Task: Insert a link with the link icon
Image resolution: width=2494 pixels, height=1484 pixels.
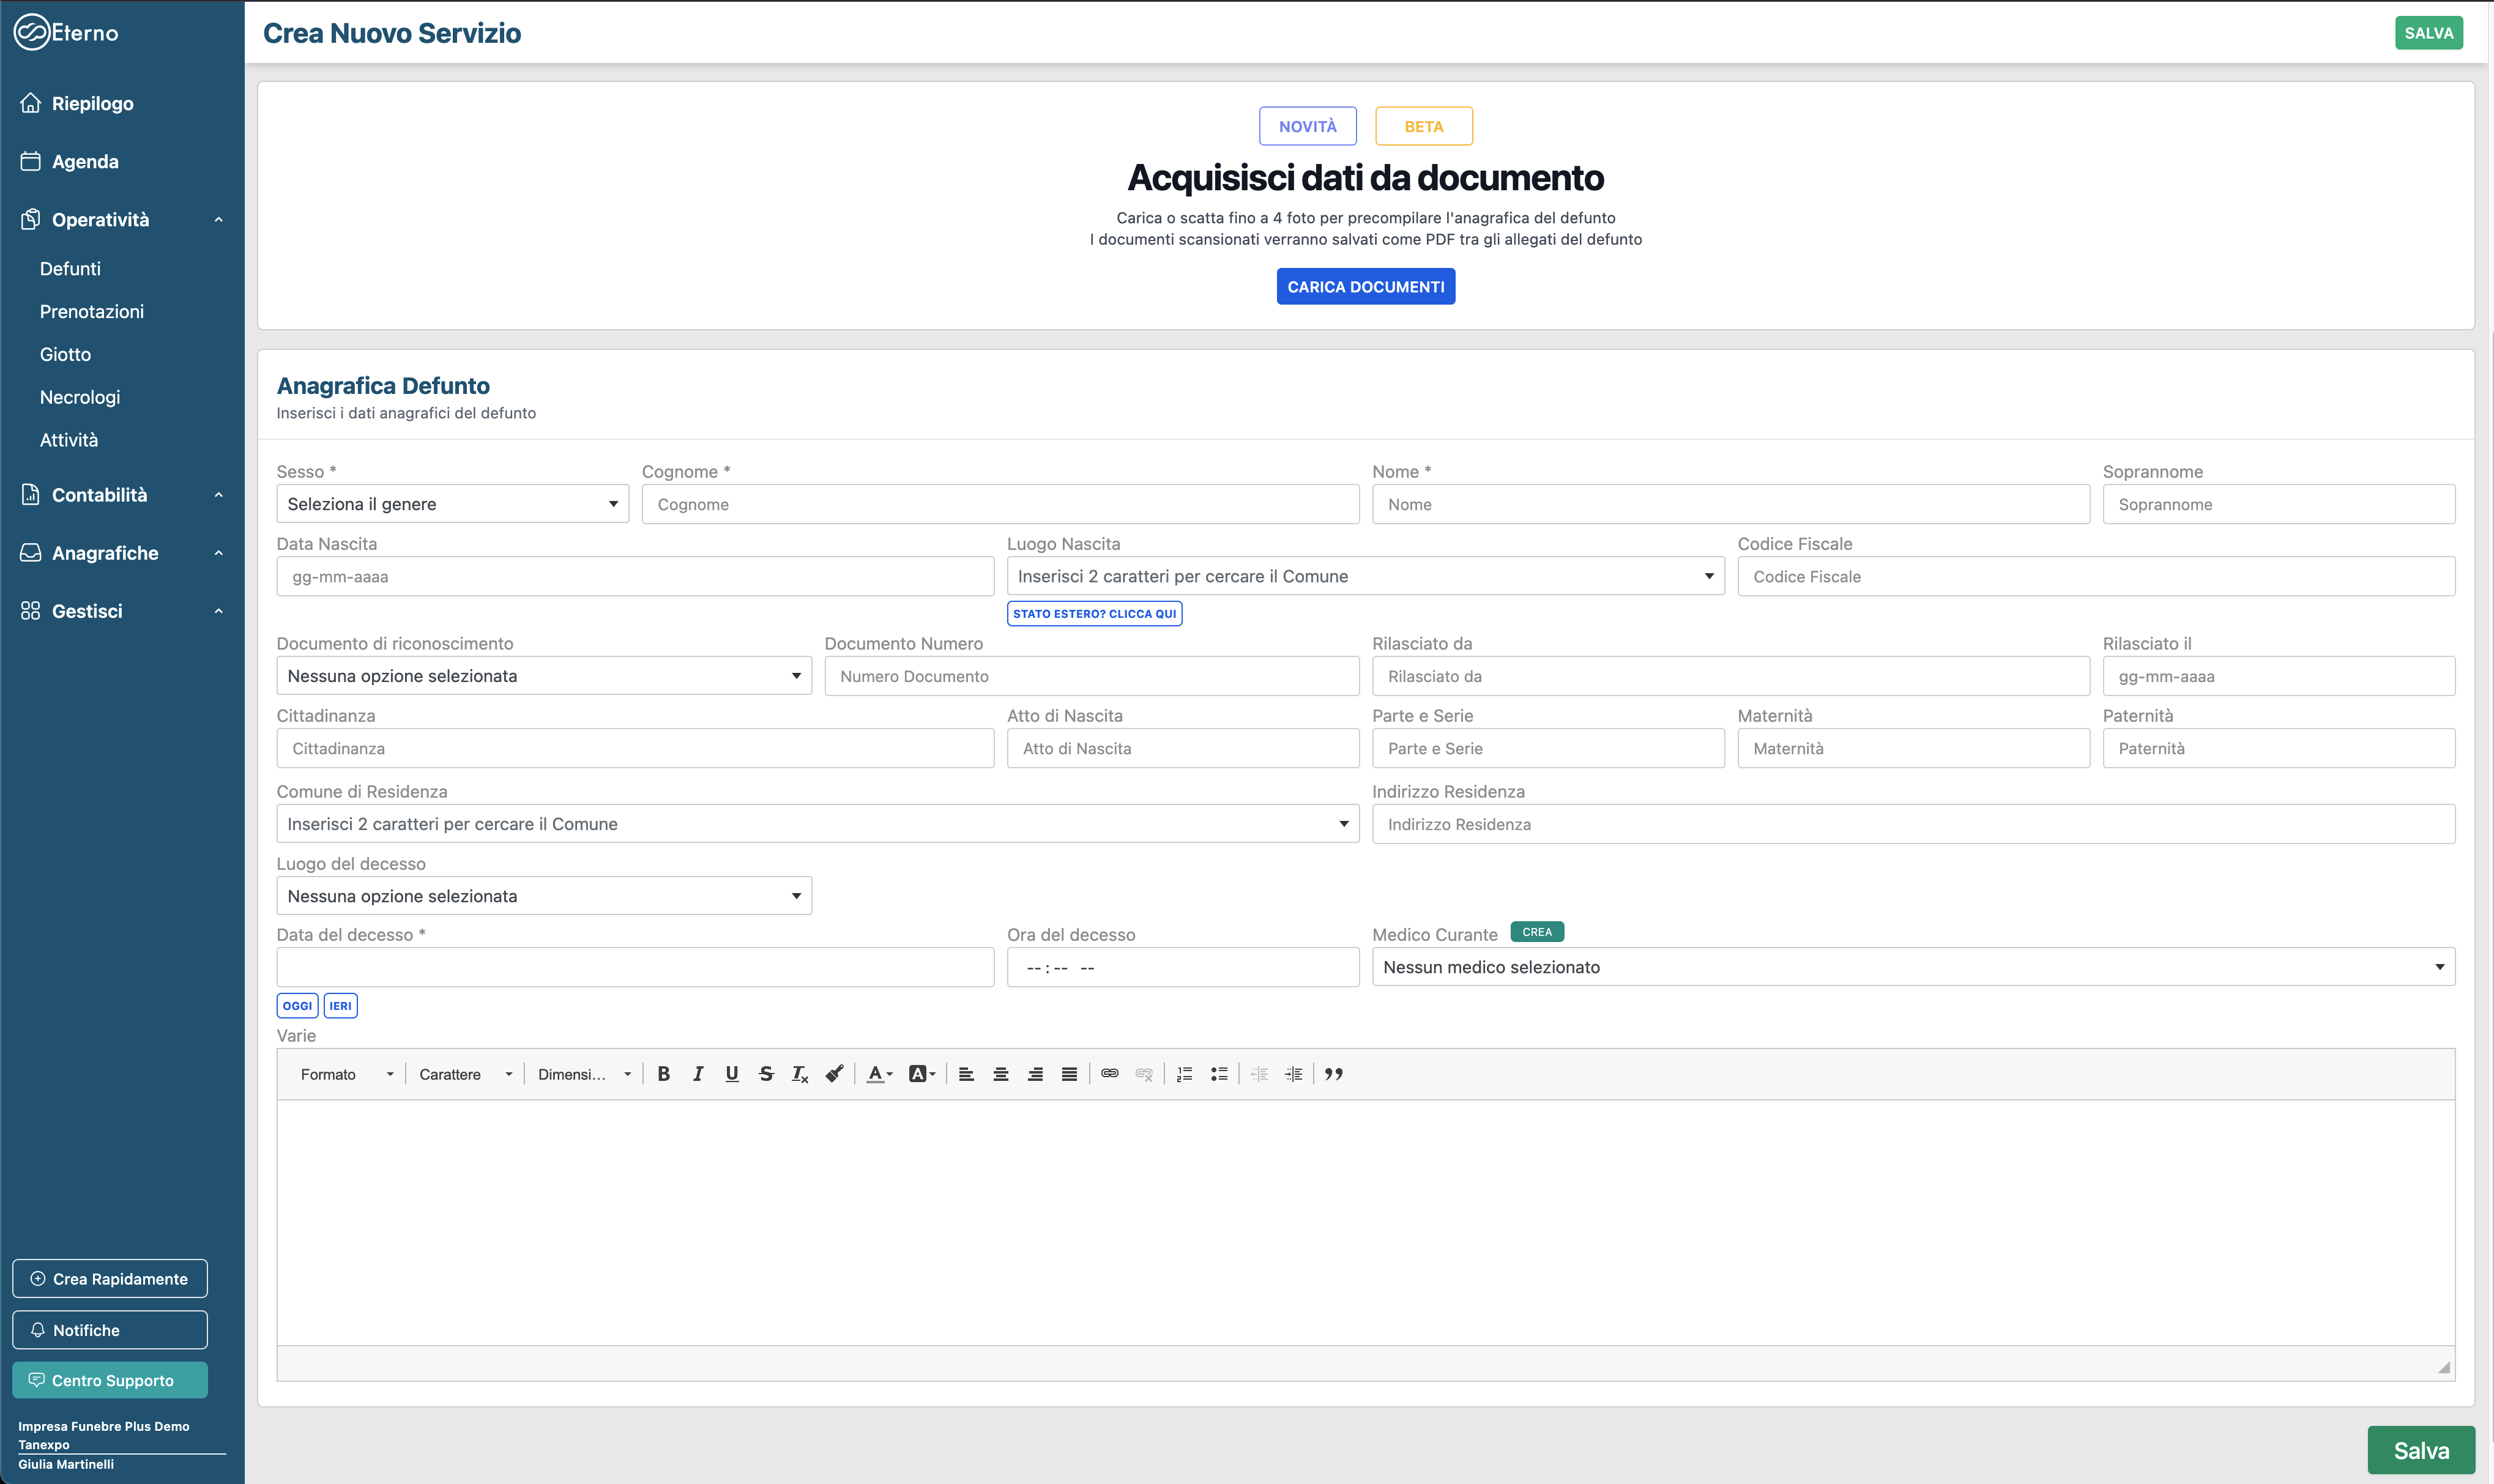Action: point(1109,1074)
